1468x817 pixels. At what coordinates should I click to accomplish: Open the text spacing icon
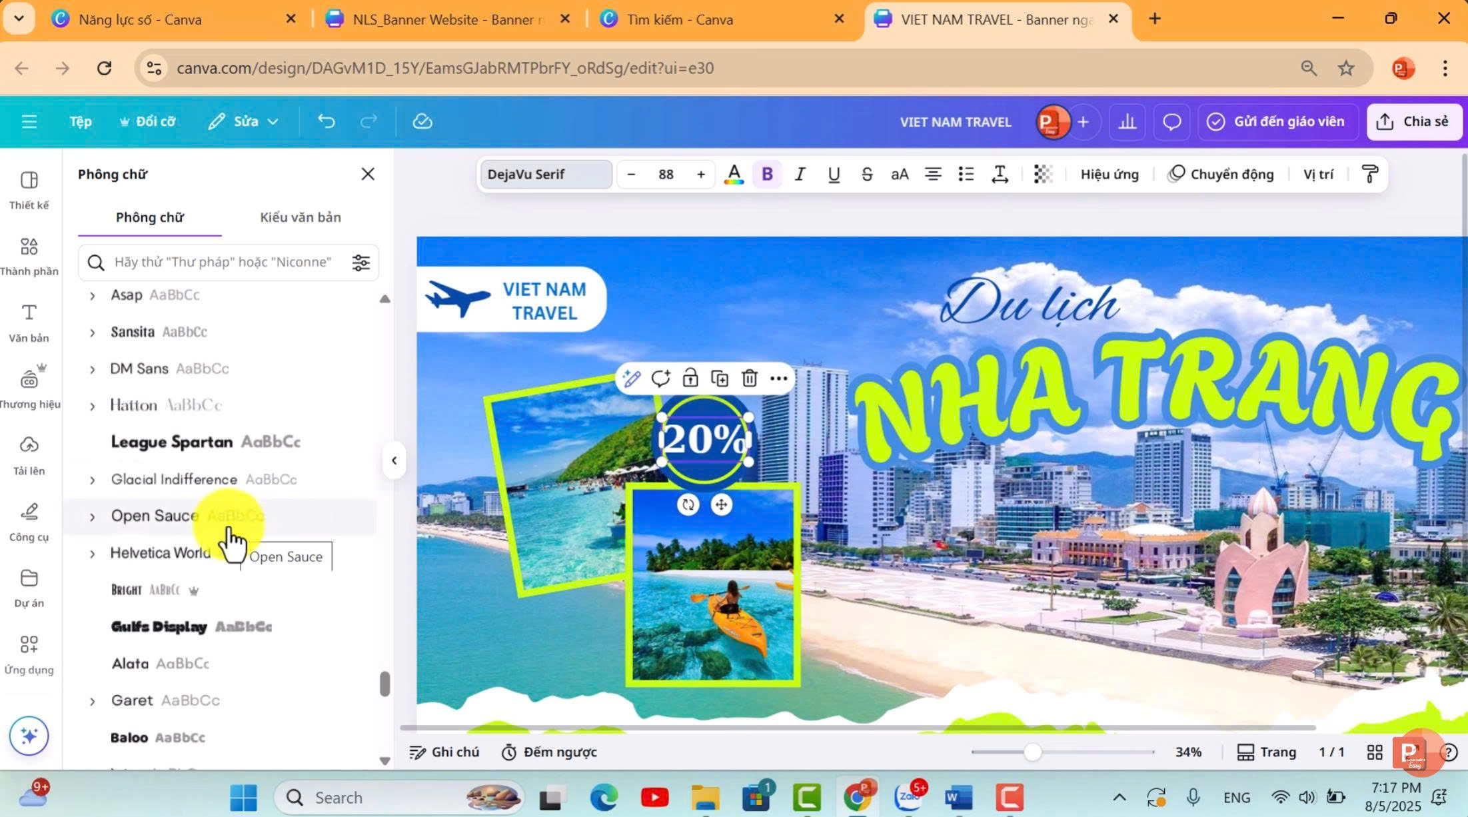coord(999,175)
